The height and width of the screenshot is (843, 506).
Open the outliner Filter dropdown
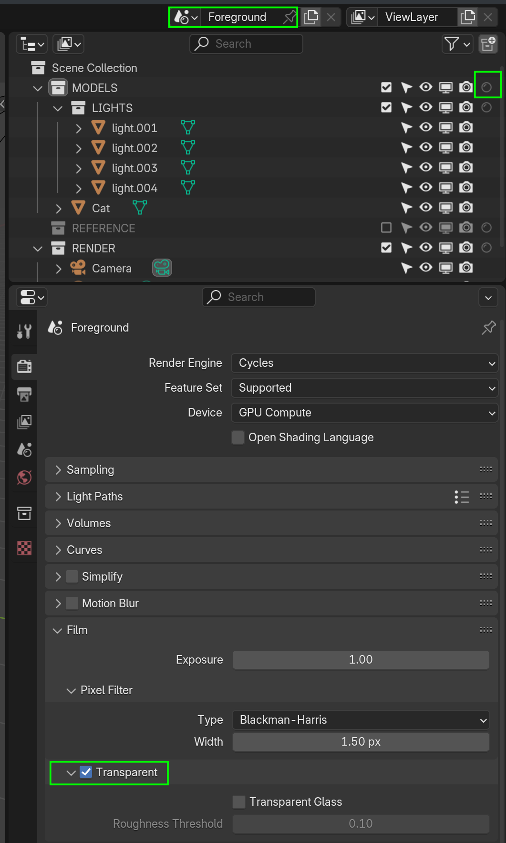coord(457,44)
